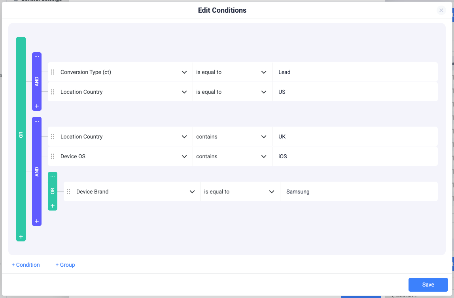The height and width of the screenshot is (298, 454).
Task: Open the contains operator dropdown in UK row
Action: [x=232, y=137]
